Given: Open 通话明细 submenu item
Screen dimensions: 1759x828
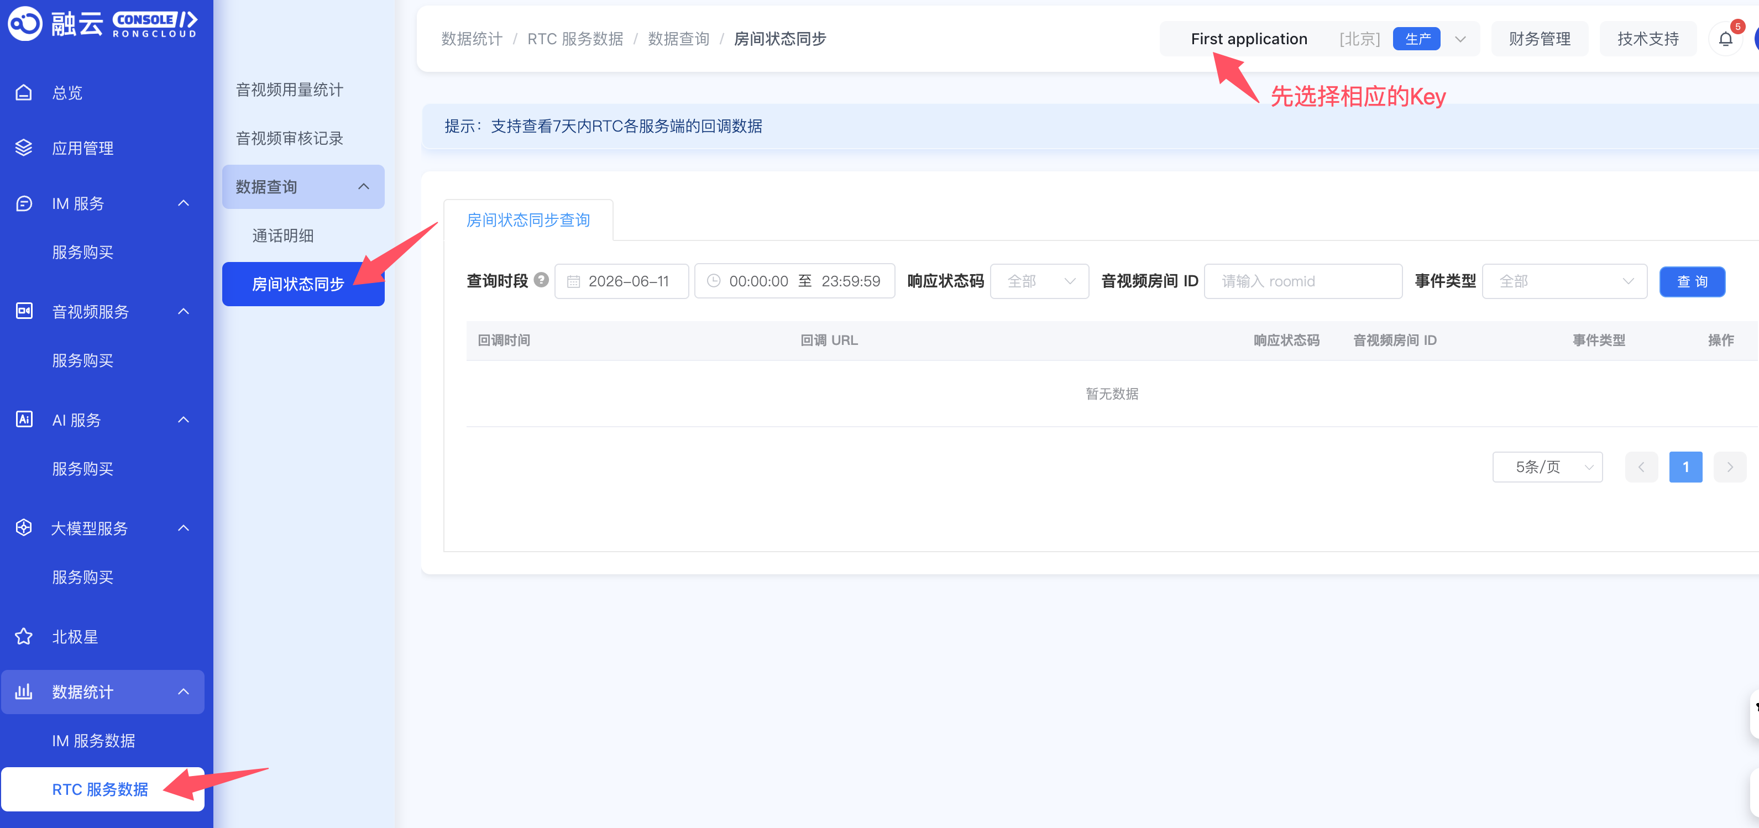Looking at the screenshot, I should (x=282, y=235).
